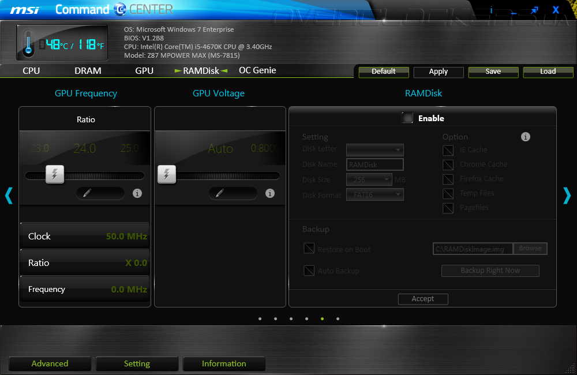Click the RAMDisk Option info icon
Screen dimensions: 577x375
[526, 137]
